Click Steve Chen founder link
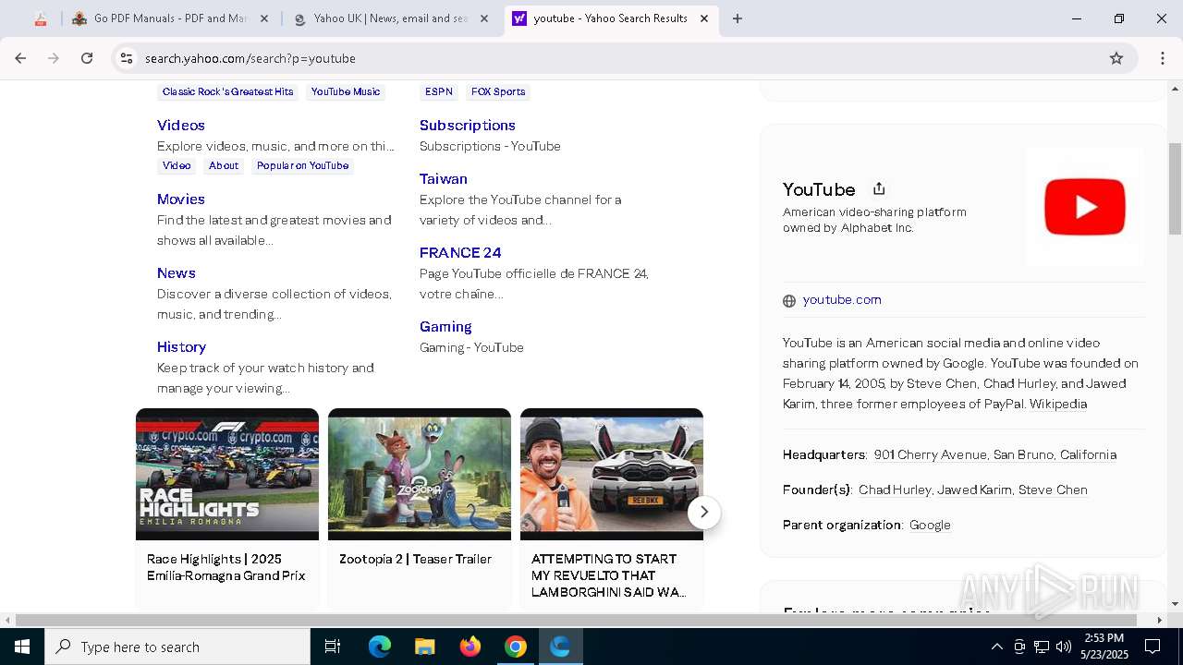1183x665 pixels. pyautogui.click(x=1053, y=490)
